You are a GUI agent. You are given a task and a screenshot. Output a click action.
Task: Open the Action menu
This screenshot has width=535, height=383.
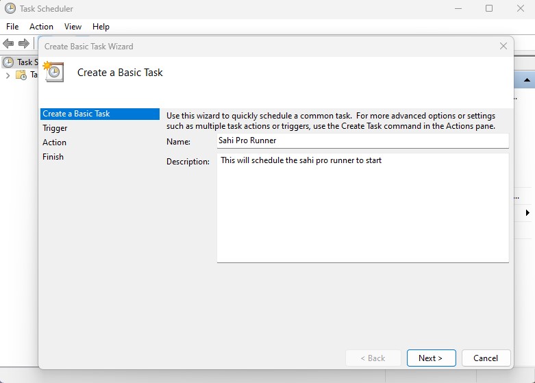point(41,27)
